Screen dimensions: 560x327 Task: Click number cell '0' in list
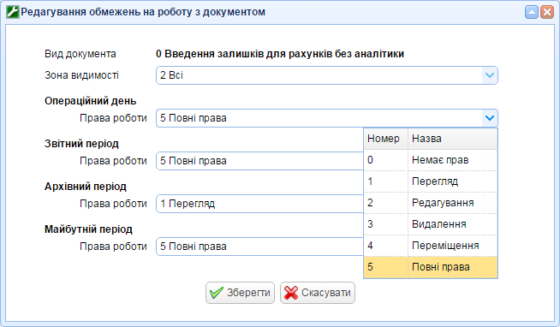(385, 160)
